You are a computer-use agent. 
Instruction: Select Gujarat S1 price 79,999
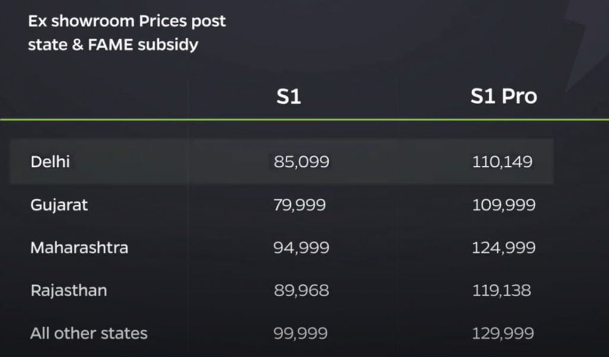(x=300, y=205)
